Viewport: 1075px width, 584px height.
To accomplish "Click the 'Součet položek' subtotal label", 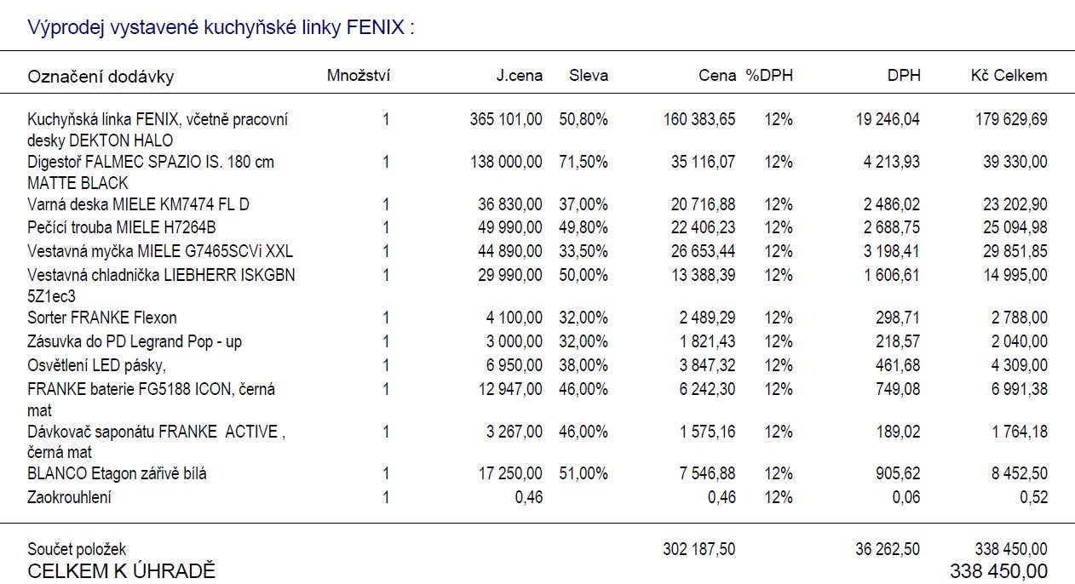I will [x=77, y=550].
